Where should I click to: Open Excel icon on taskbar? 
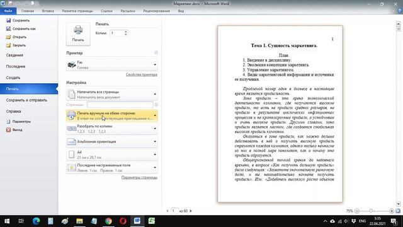coord(152,221)
